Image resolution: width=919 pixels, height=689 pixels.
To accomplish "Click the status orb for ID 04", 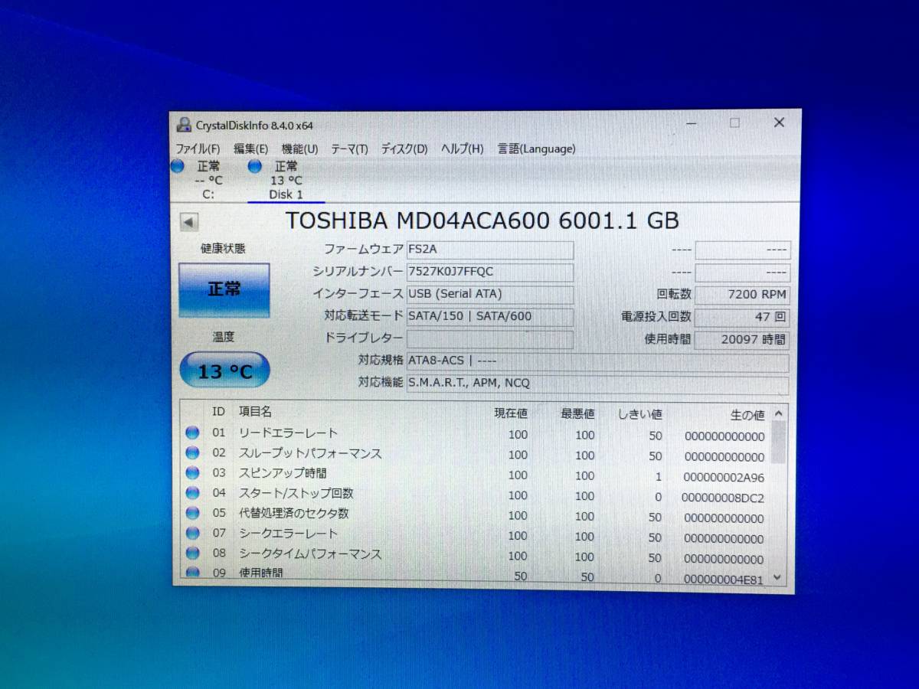I will coord(193,494).
